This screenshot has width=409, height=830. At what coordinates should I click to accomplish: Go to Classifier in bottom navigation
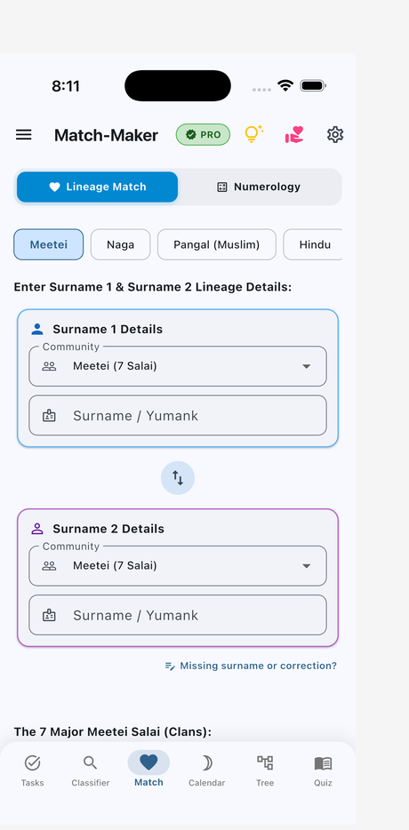[91, 770]
